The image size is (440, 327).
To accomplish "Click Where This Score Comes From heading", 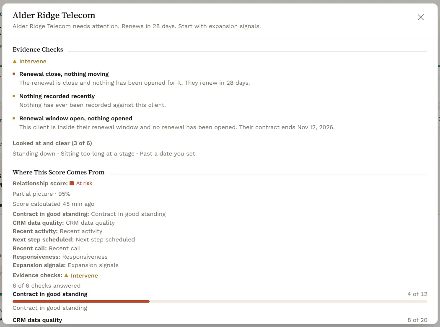I will (x=58, y=172).
